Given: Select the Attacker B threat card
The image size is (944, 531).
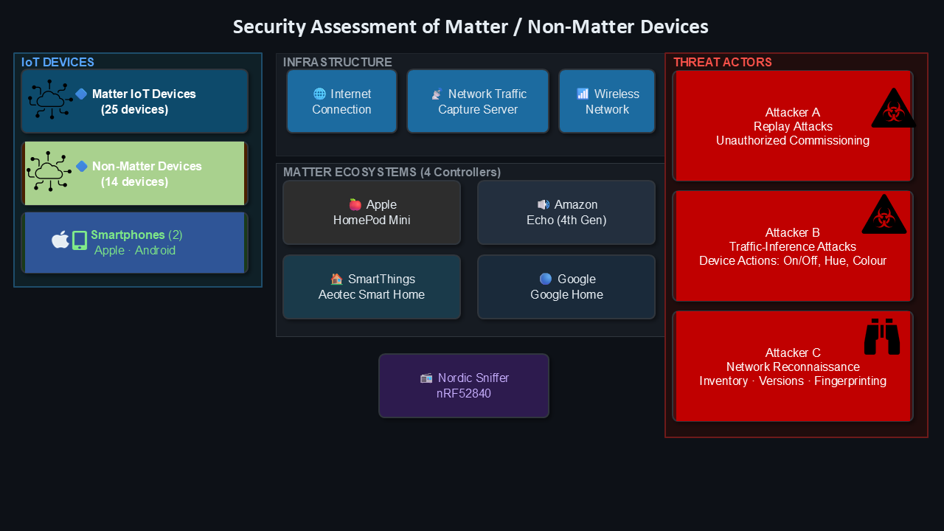Looking at the screenshot, I should 793,246.
